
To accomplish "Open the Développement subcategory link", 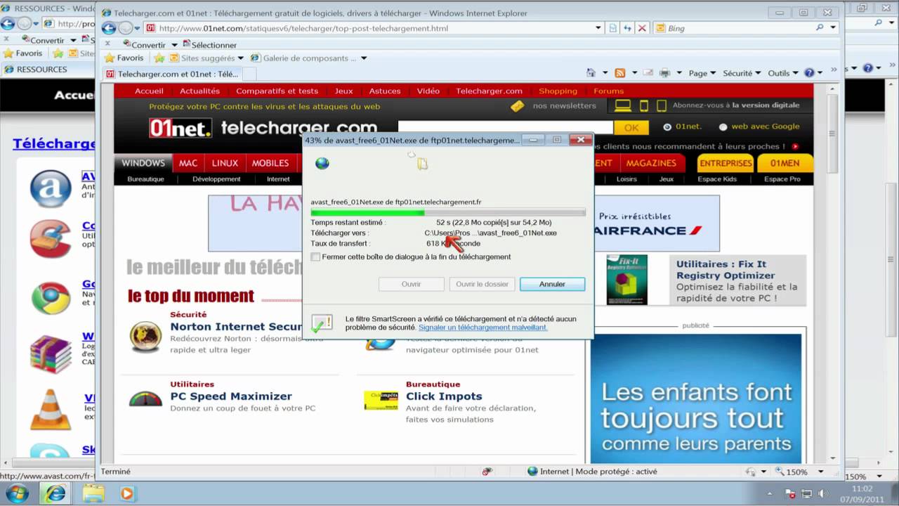I will [x=216, y=179].
